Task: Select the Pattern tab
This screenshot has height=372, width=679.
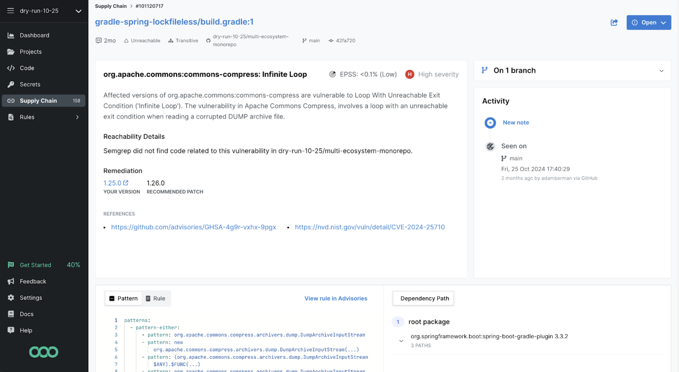Action: coord(123,298)
